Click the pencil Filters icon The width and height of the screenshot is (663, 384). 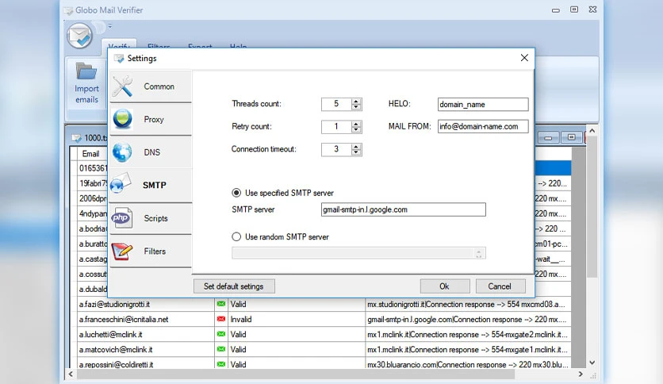pos(122,251)
